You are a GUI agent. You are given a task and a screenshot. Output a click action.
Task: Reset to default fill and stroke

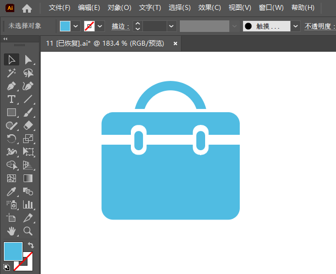pos(7,267)
